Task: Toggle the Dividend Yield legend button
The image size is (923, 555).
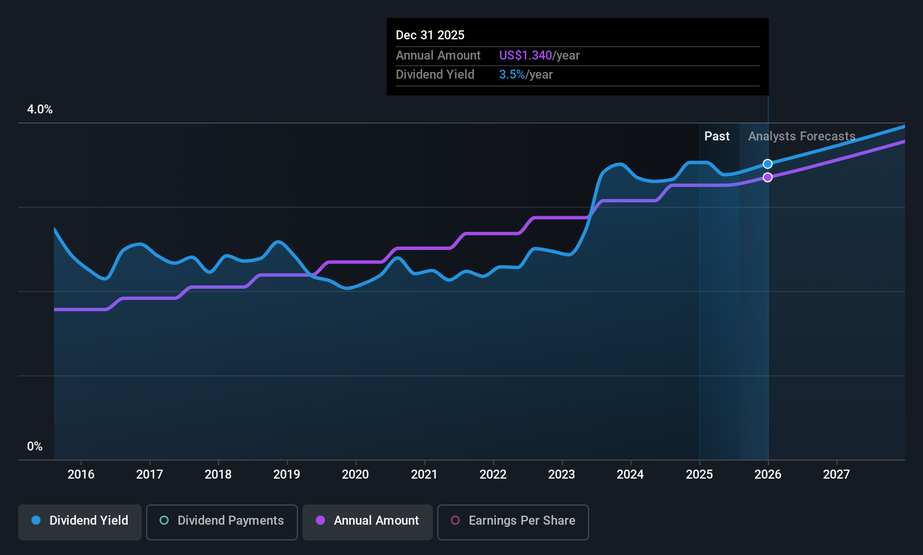Action: 80,522
